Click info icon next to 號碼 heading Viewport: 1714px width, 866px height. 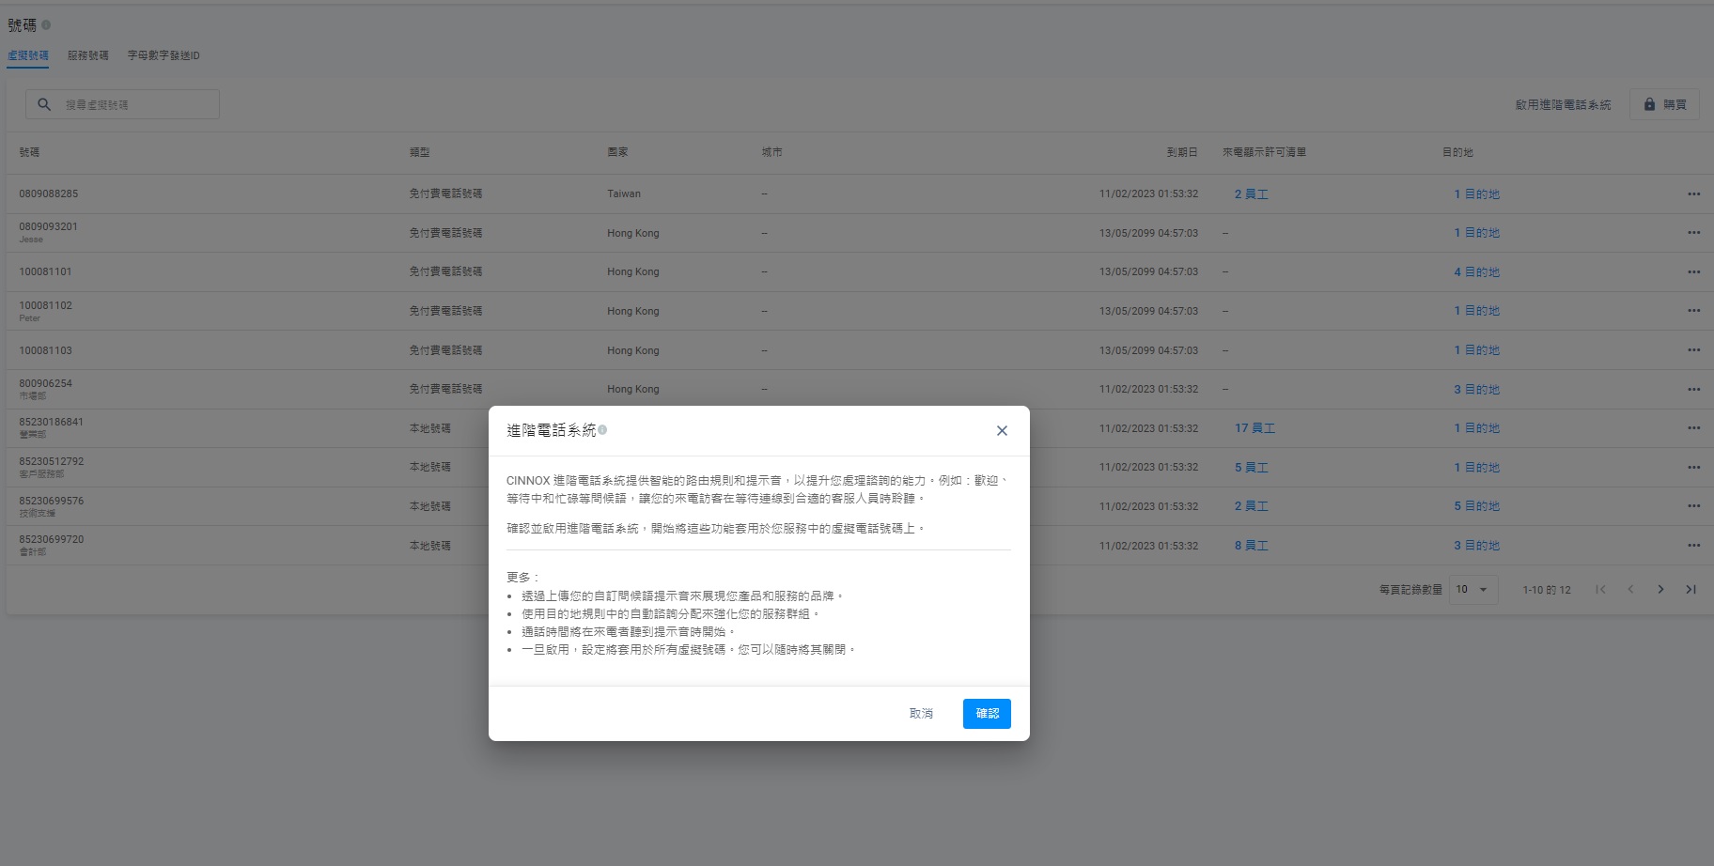46,25
